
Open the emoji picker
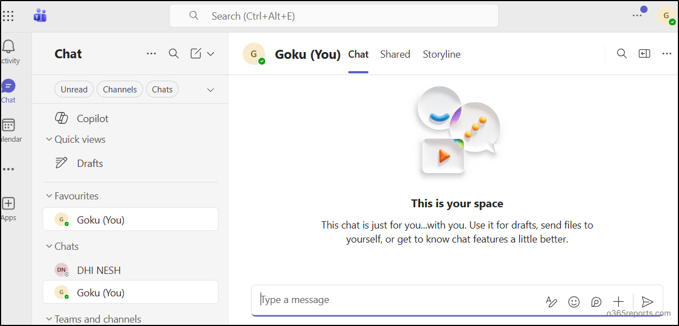[574, 302]
